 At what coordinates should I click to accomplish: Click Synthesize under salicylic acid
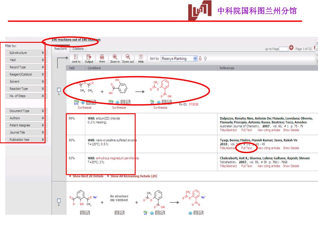(119, 108)
